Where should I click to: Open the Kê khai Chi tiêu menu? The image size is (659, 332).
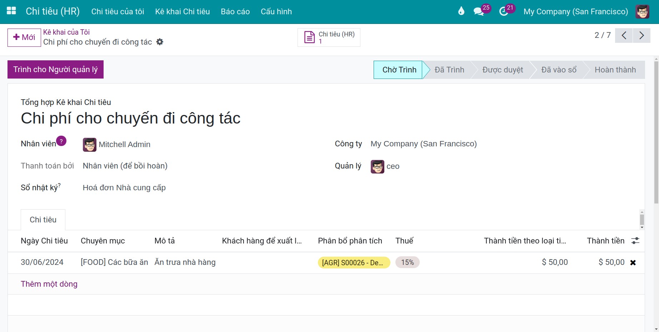[183, 11]
